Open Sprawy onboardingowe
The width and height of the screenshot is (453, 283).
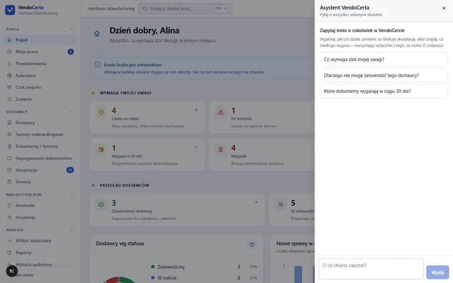(x=40, y=134)
